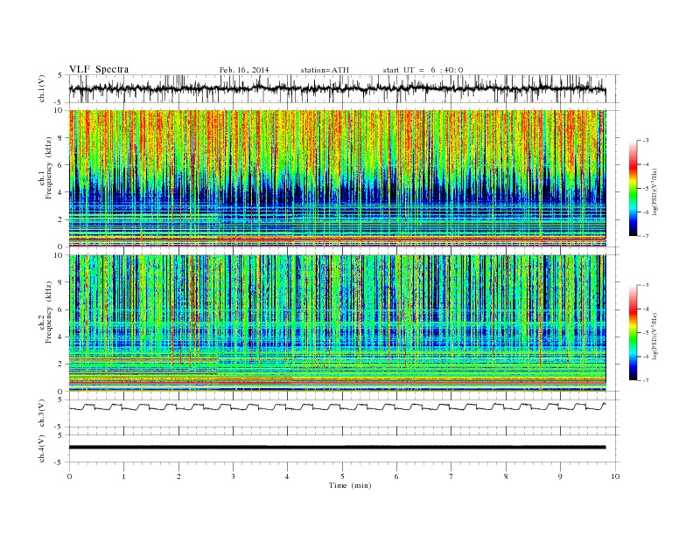
Task: Click the "VLF Spectra" plot title
Action: pyautogui.click(x=99, y=69)
